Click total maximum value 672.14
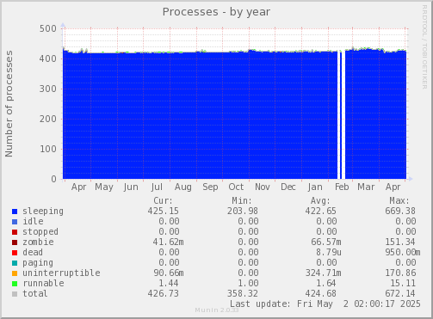The height and width of the screenshot is (319, 433). [400, 293]
